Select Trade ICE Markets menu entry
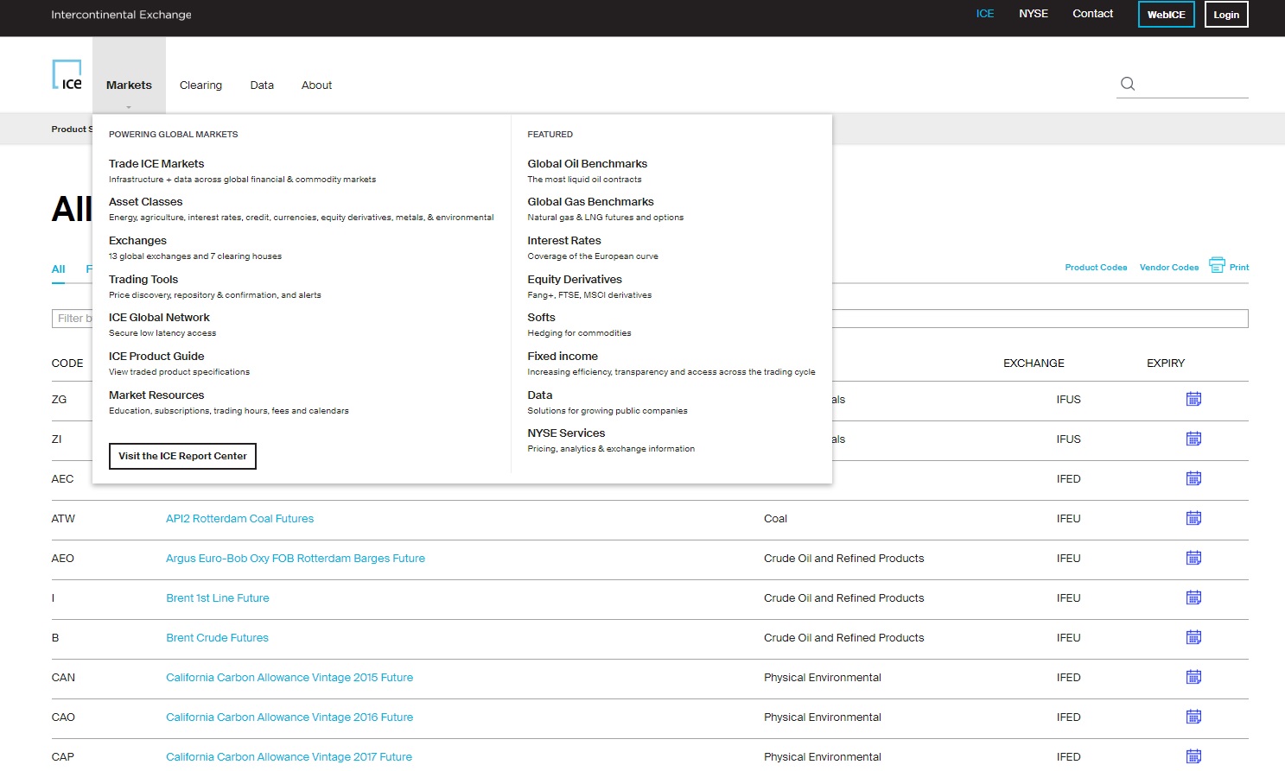The height and width of the screenshot is (771, 1285). point(156,163)
